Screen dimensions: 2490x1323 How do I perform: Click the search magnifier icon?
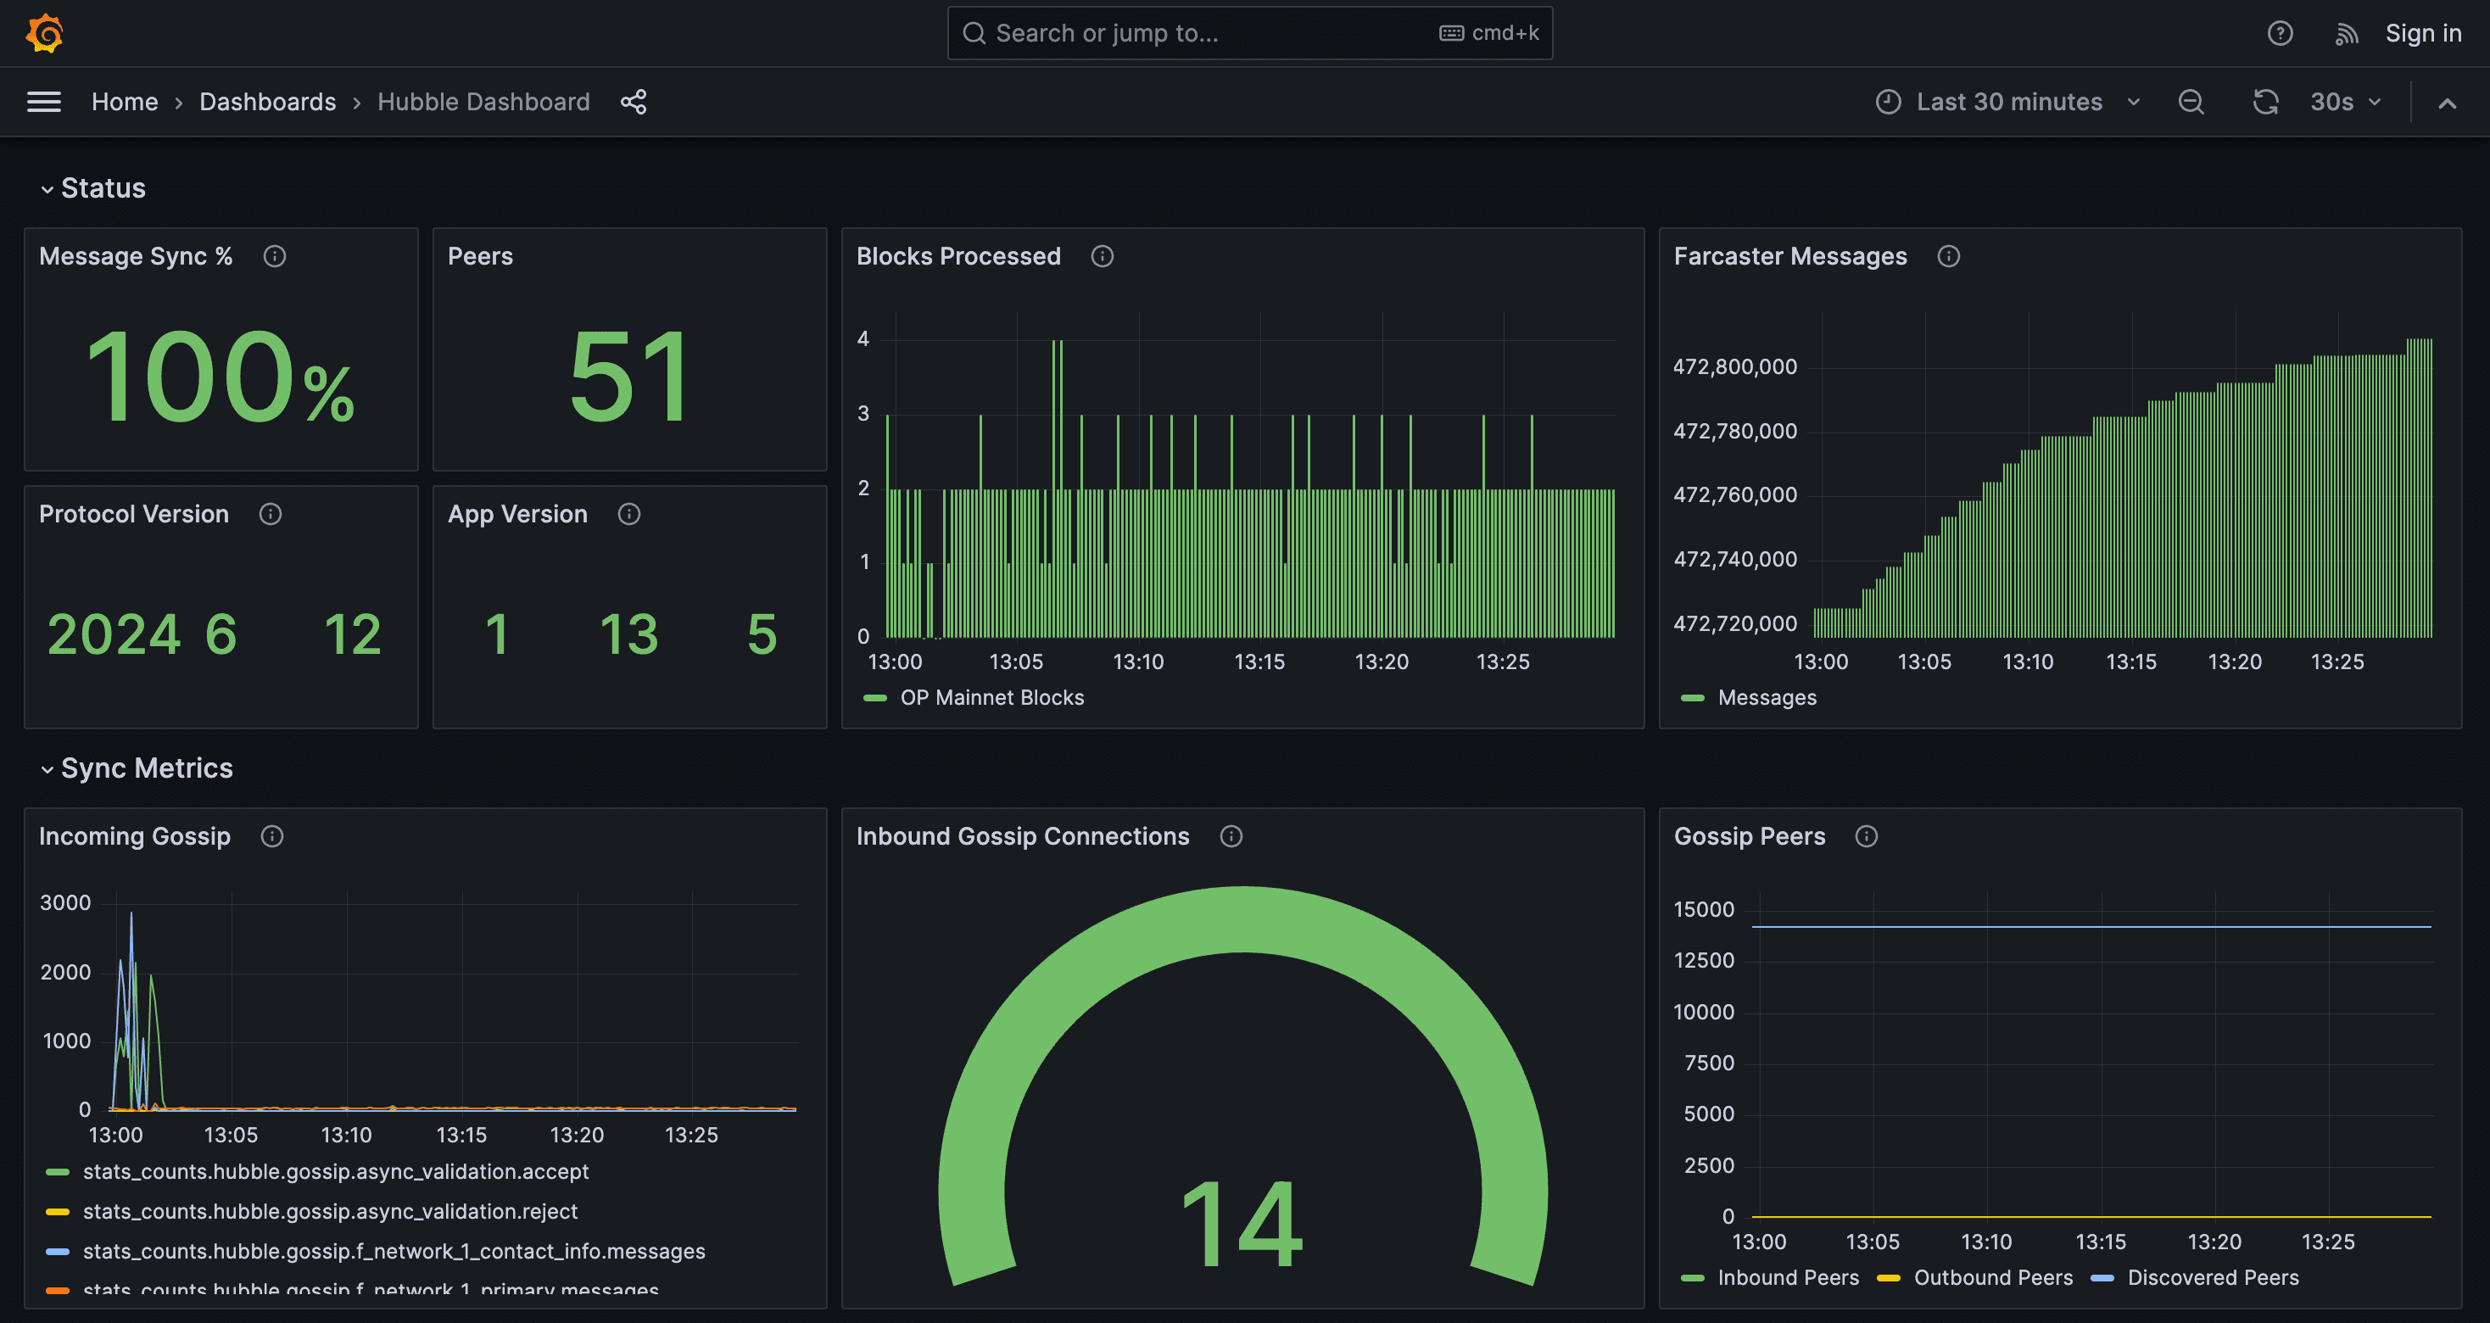(x=974, y=34)
